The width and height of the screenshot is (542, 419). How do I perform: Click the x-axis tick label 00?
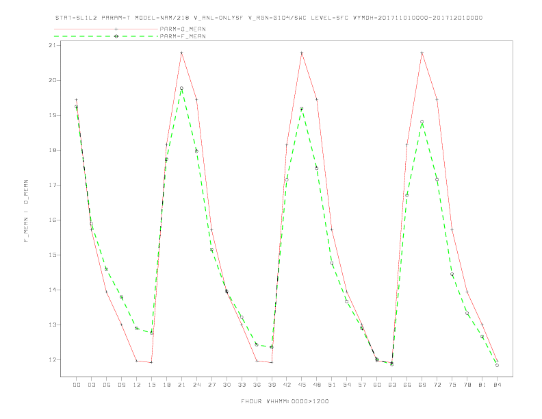(77, 385)
